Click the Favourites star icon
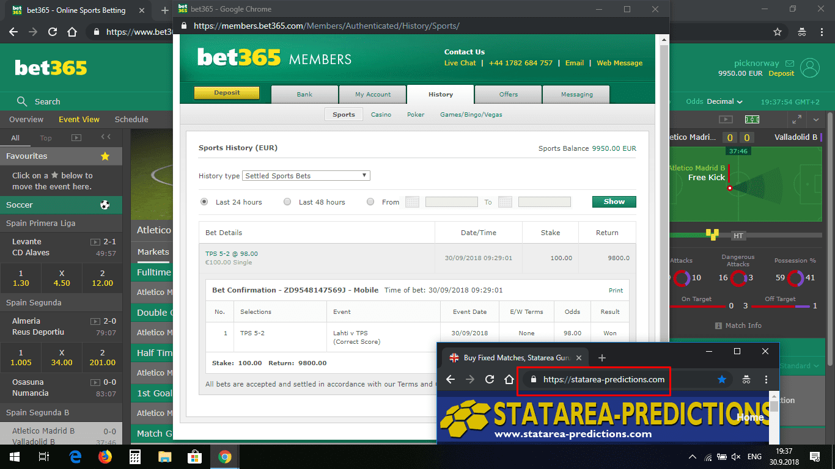Screen dimensions: 835x469 coord(105,156)
